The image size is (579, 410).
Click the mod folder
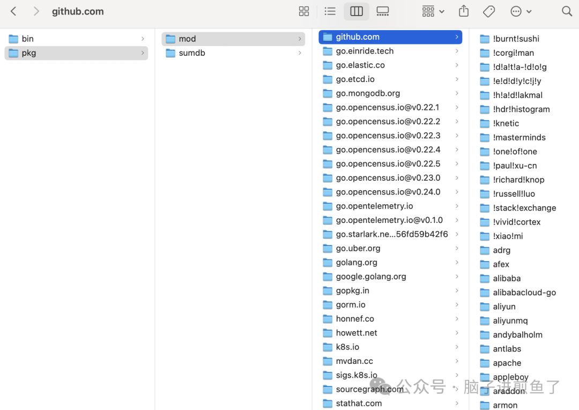pyautogui.click(x=233, y=39)
